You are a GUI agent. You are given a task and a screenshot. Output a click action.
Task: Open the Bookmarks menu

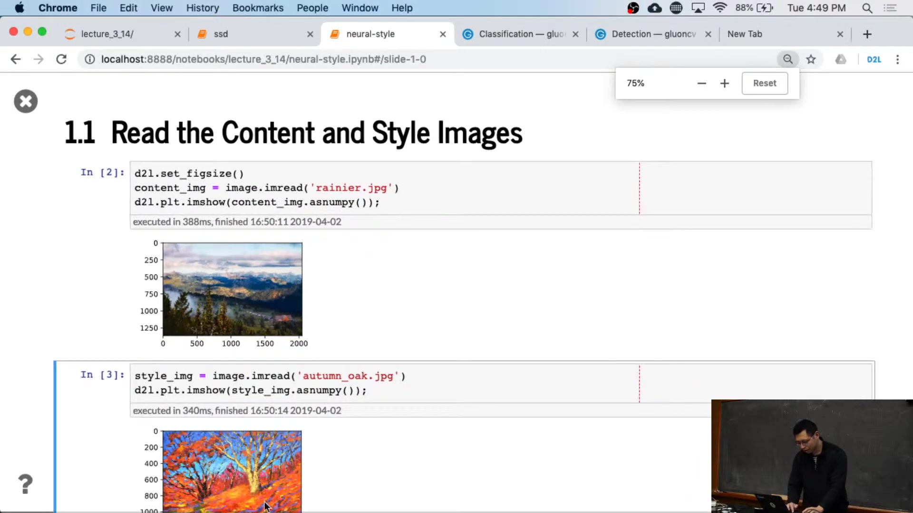(x=258, y=8)
